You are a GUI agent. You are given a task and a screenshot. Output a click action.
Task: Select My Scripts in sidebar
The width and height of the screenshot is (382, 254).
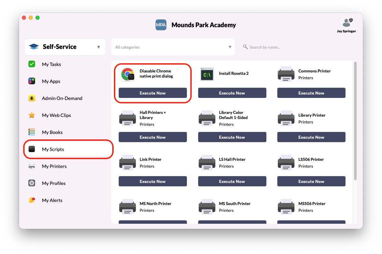pos(53,149)
